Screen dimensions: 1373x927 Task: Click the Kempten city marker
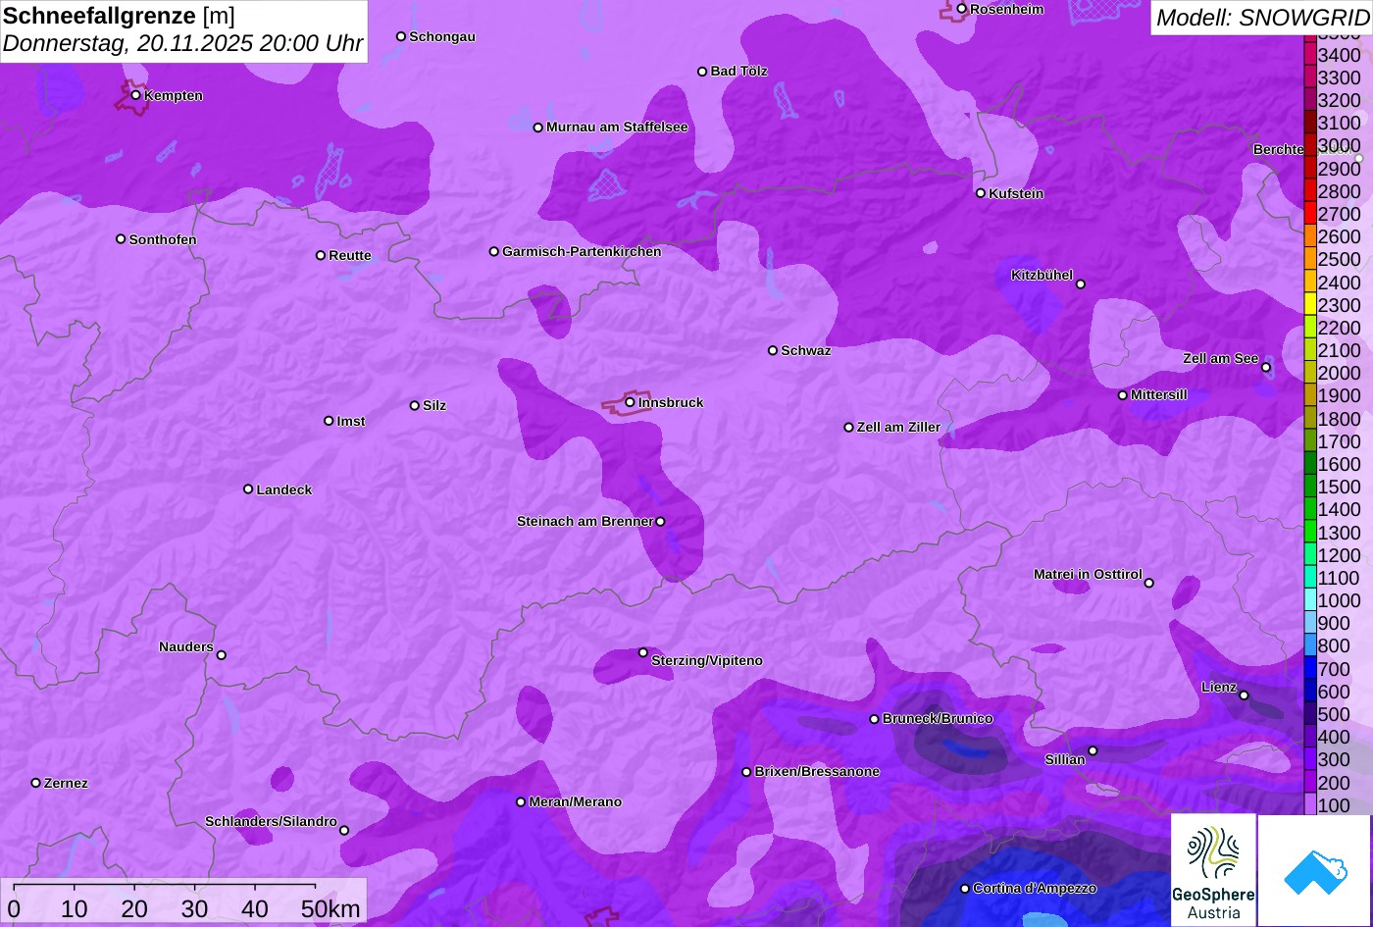(x=136, y=95)
